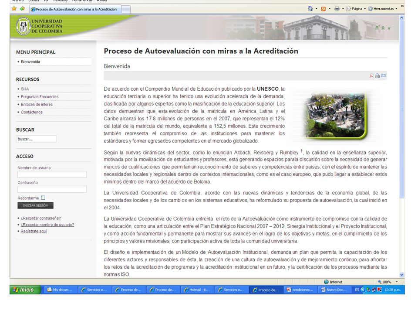Click the bold UNESCO text

tap(268, 89)
